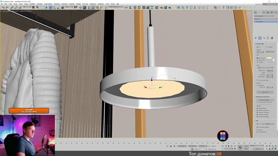
Task: Toggle Angle Snap
Action: coord(93,8)
